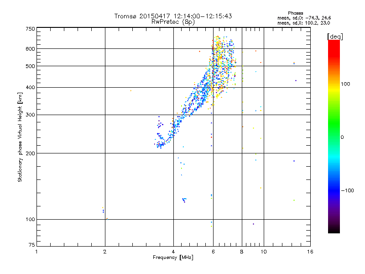Image resolution: width=365 pixels, height=274 pixels.
Task: Click the 'Stationary phase Virtual Height [km]' axis title
Action: click(x=20, y=137)
